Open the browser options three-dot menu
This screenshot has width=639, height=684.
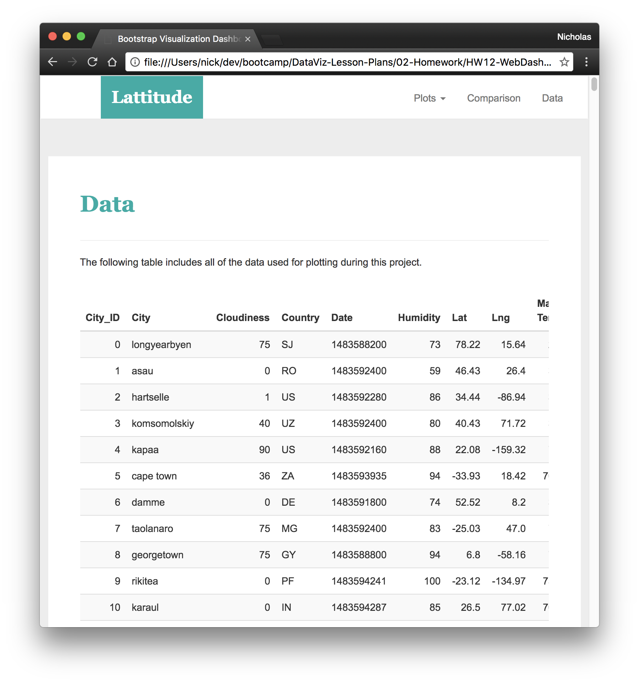586,61
